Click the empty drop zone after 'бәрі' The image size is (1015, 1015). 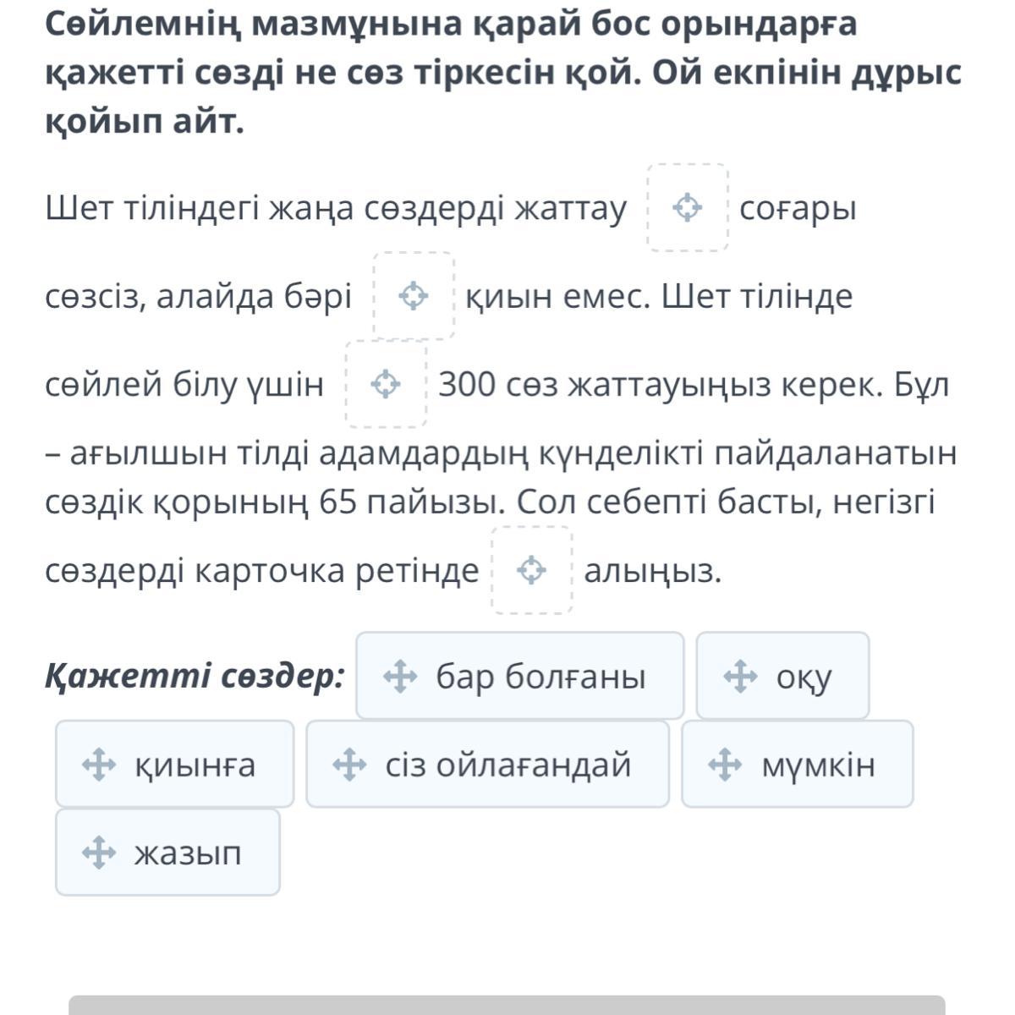414,296
